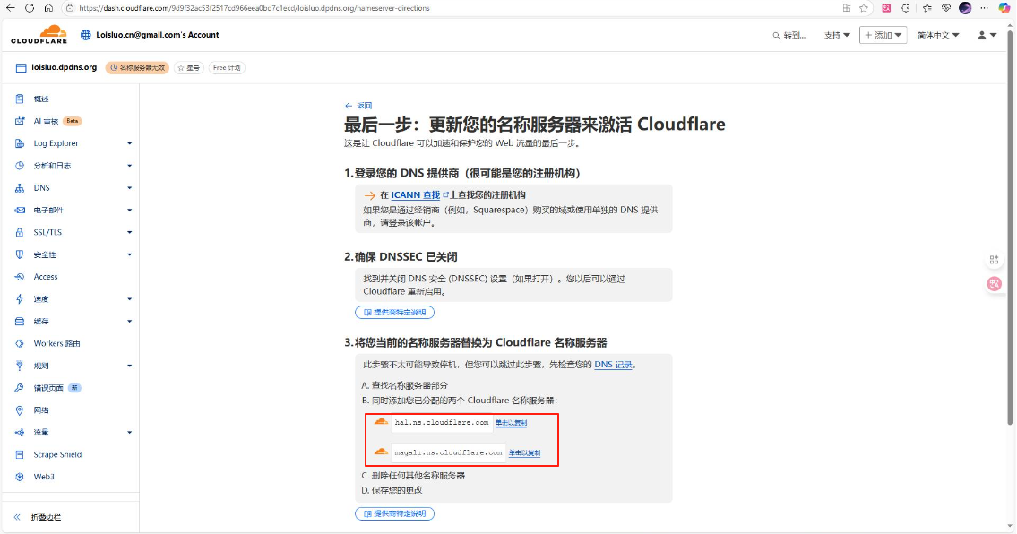The height and width of the screenshot is (534, 1017).
Task: Click the browser home button
Action: [48, 8]
